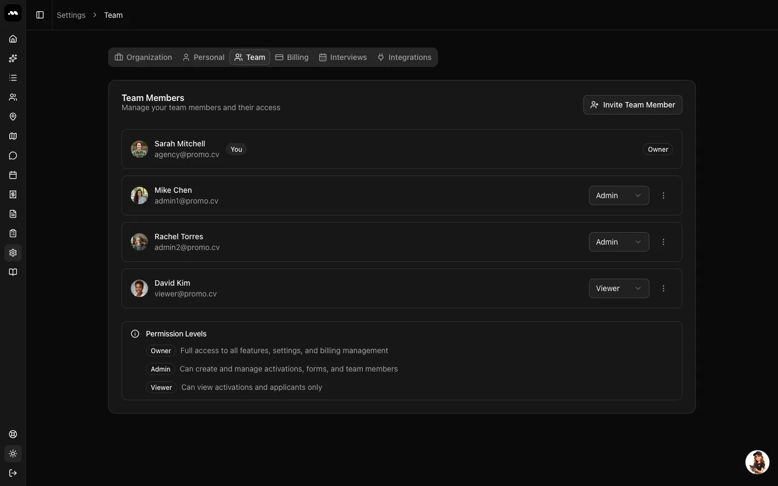
Task: Click the sparkles icon in sidebar
Action: click(13, 58)
